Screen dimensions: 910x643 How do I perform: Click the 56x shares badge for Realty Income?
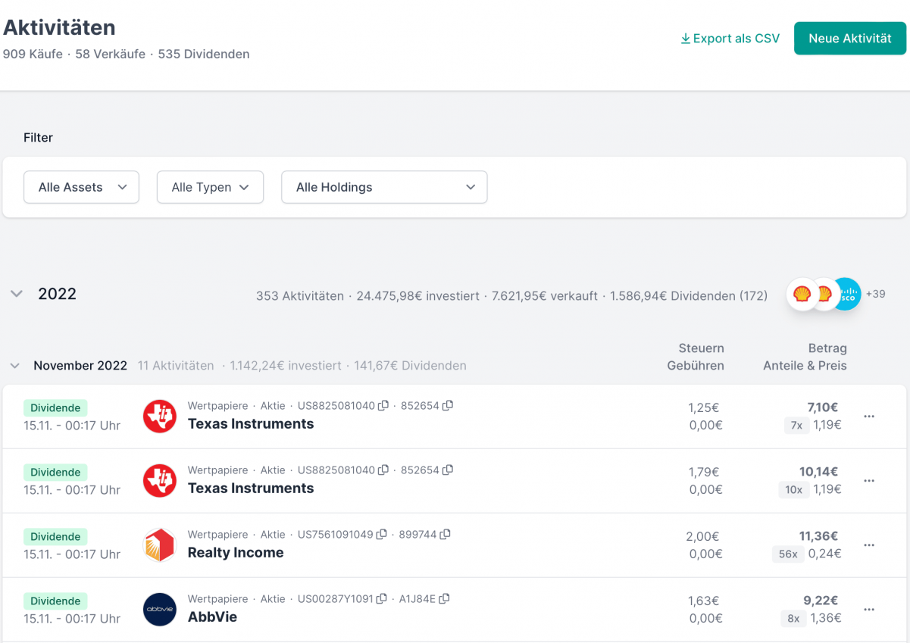tap(788, 554)
